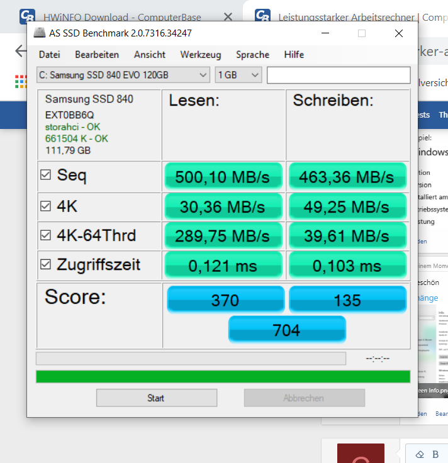
Task: Click the write access time 0,103 ms
Action: 347,265
